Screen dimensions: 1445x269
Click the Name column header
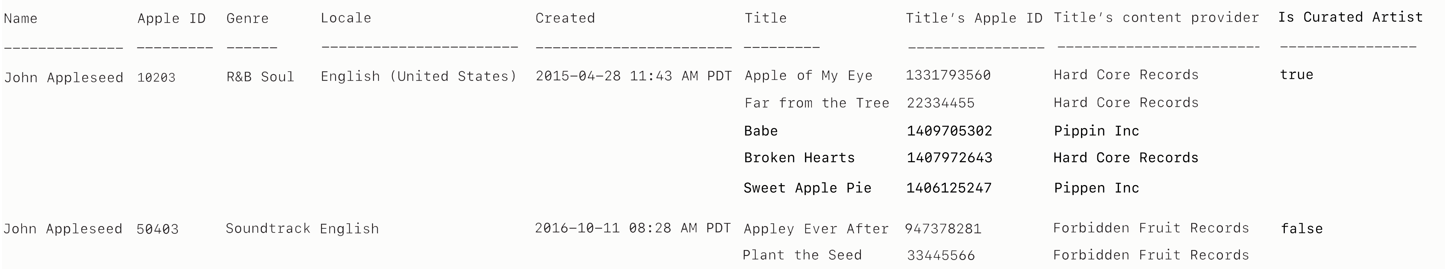pyautogui.click(x=21, y=19)
